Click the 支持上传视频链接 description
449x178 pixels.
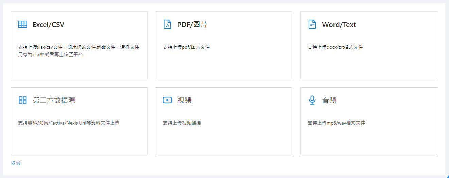coord(182,123)
